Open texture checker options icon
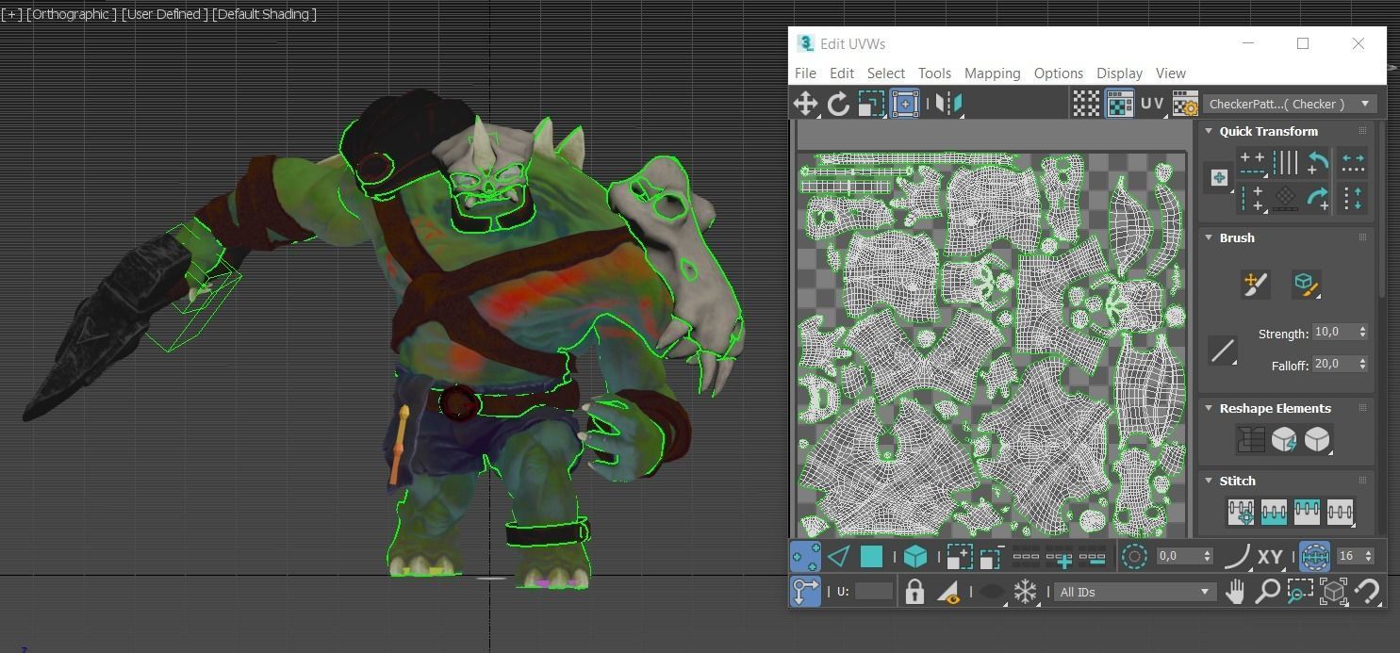This screenshot has height=653, width=1400. 1185,104
